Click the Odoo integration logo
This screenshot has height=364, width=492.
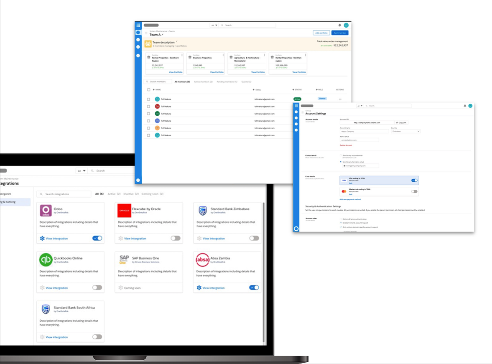tap(46, 211)
